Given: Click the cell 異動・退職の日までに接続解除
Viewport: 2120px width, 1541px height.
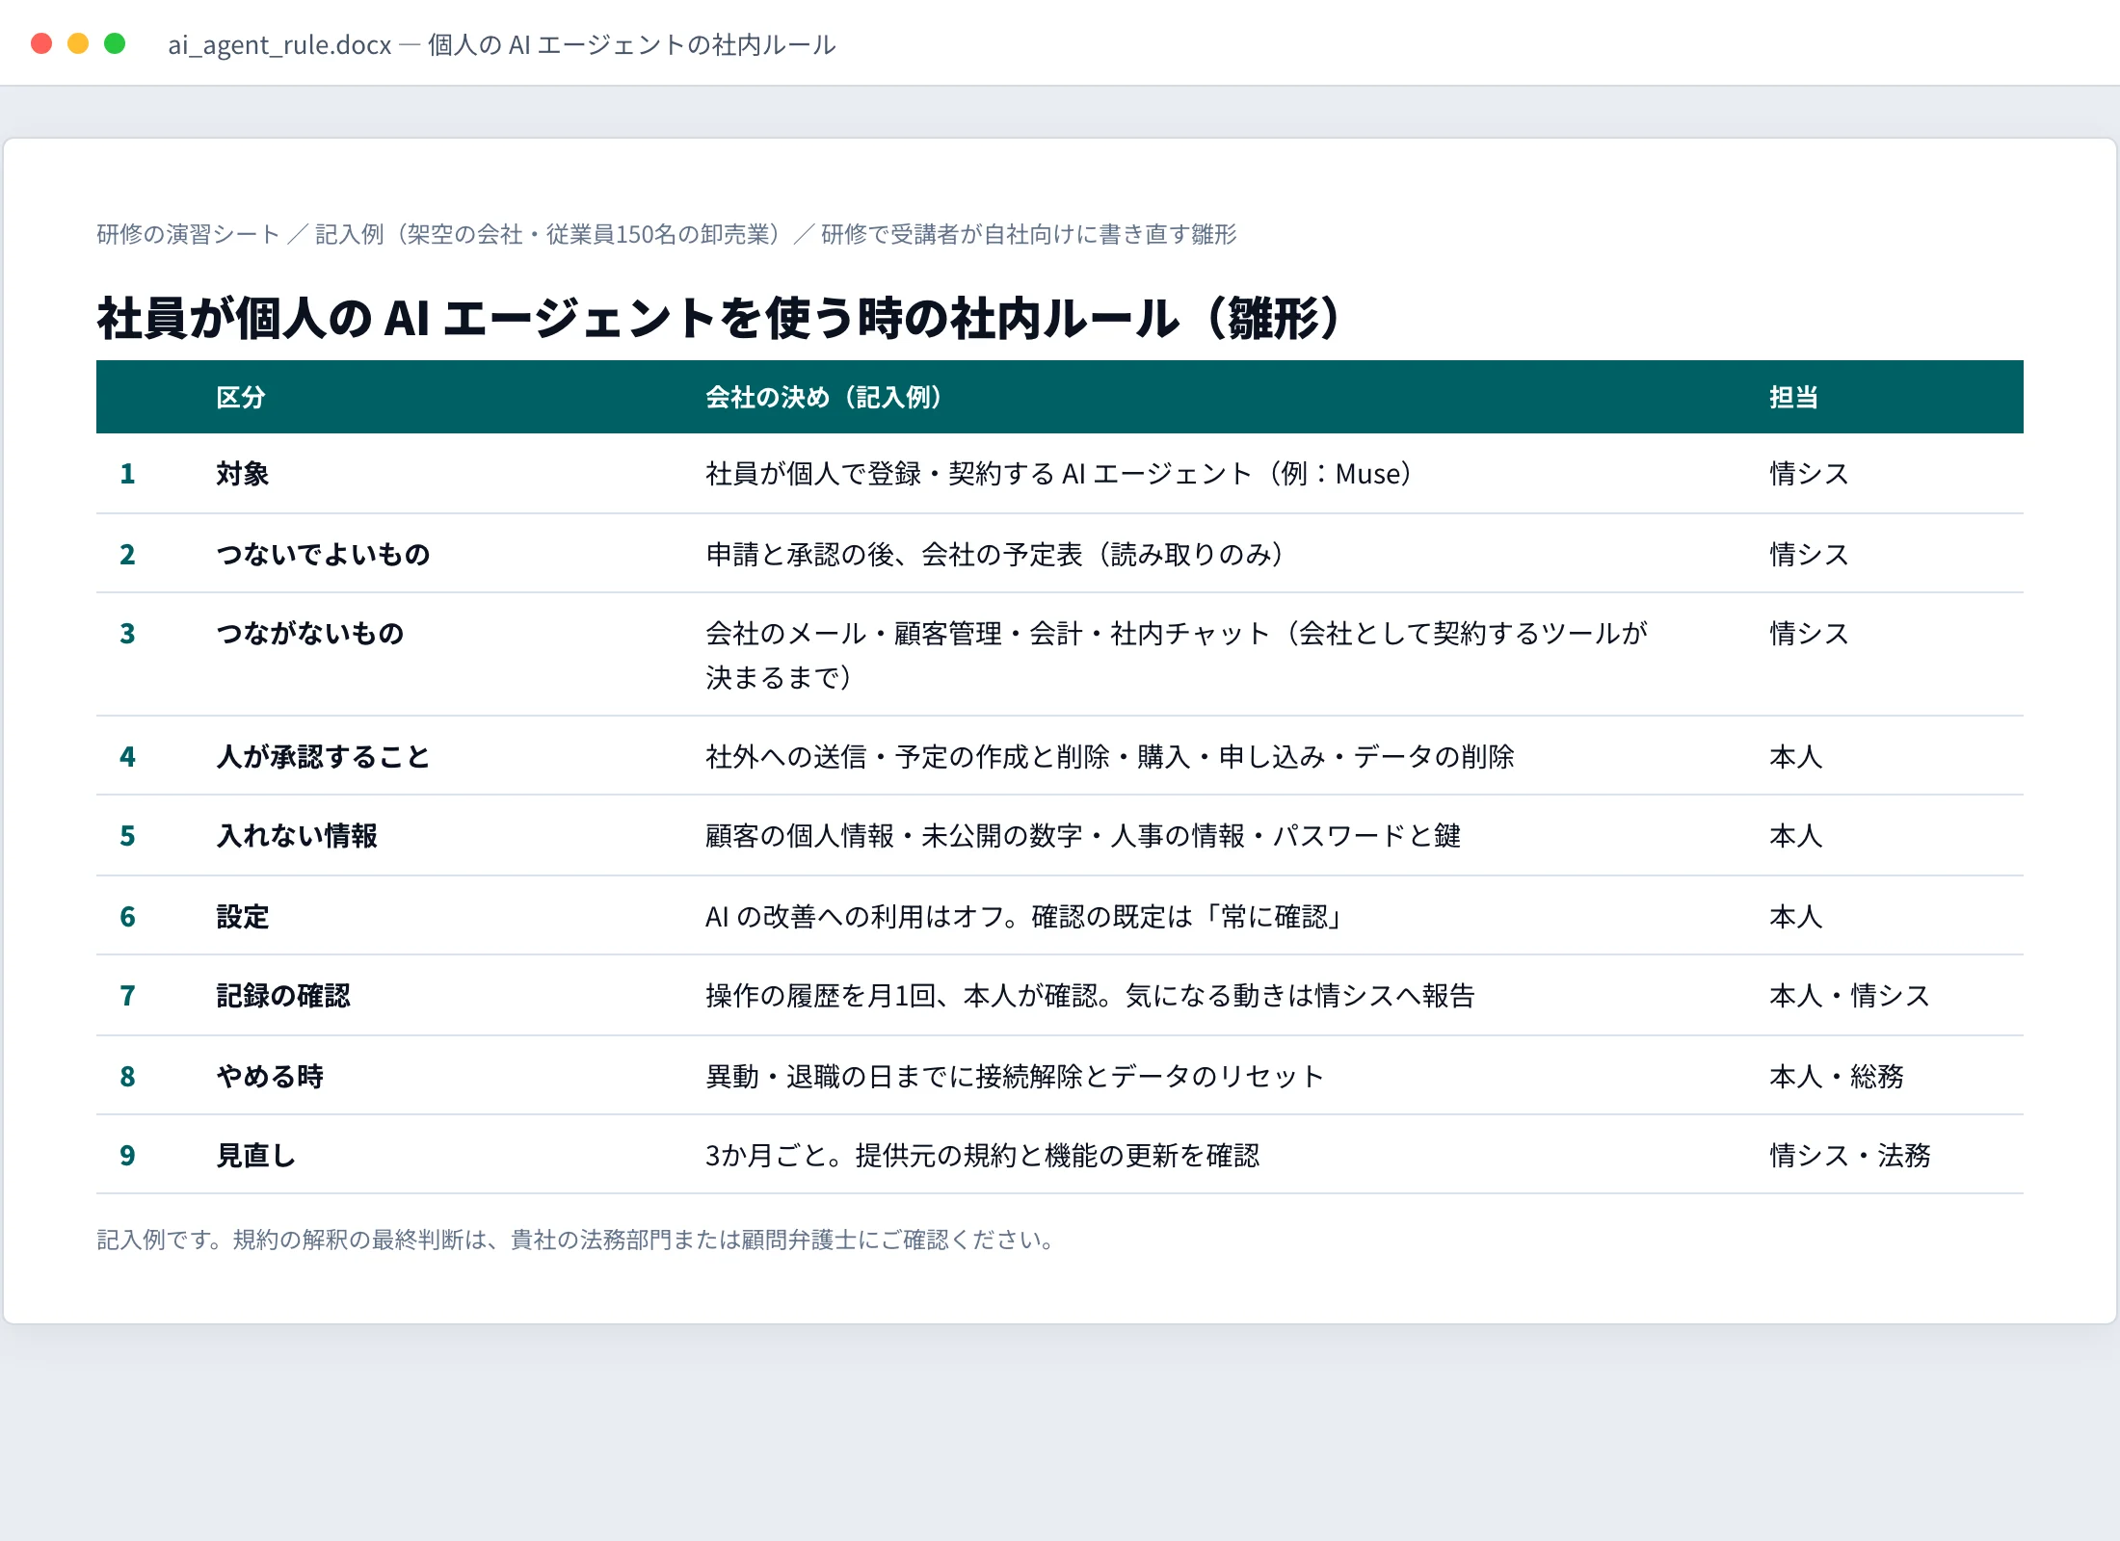Looking at the screenshot, I should [1015, 1076].
